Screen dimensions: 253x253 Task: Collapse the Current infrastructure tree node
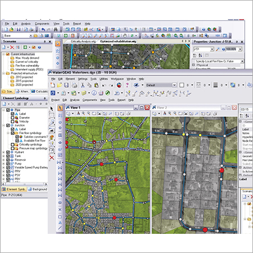[3, 54]
